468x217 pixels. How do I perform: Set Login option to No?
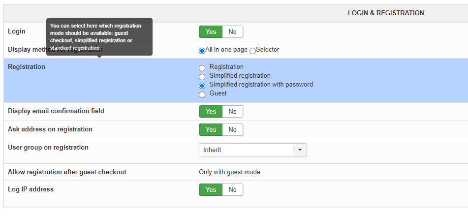[x=232, y=32]
